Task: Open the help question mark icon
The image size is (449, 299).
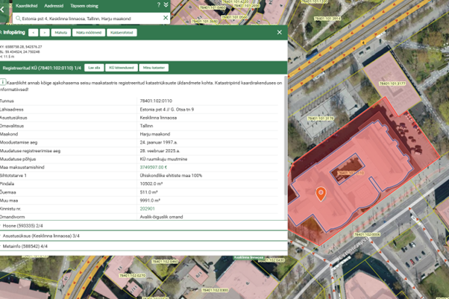Action: (158, 5)
